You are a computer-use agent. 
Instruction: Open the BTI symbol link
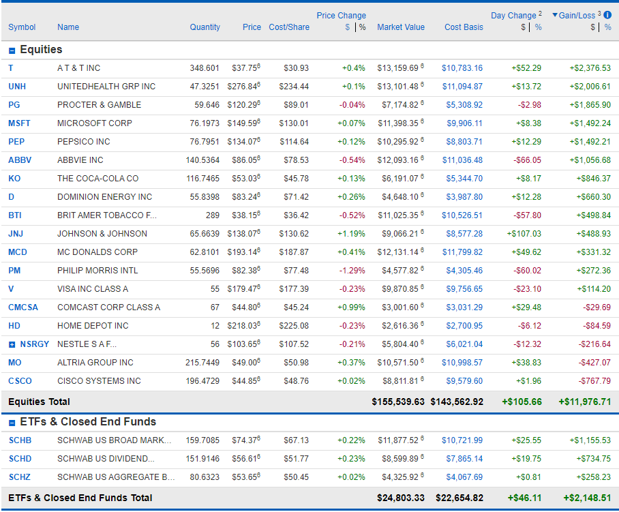(14, 215)
